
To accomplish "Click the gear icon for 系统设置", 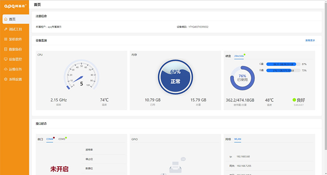I will point(6,79).
